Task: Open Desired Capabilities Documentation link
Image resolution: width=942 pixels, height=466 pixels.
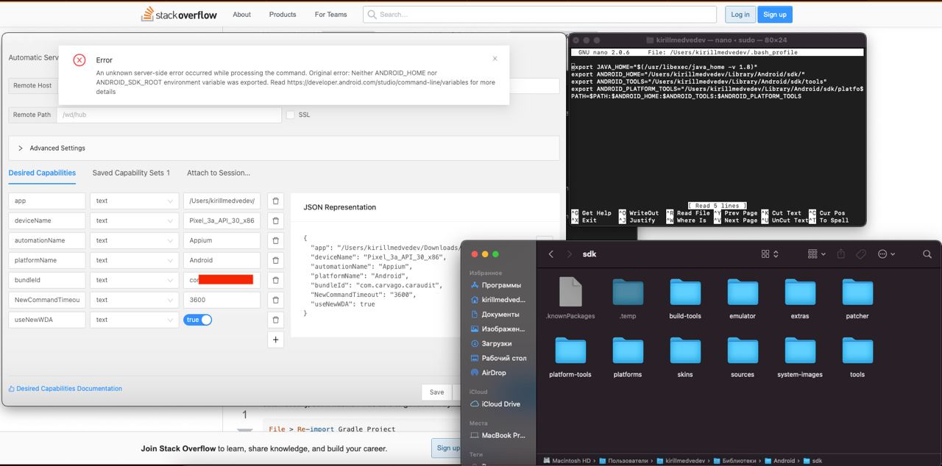Action: point(65,389)
